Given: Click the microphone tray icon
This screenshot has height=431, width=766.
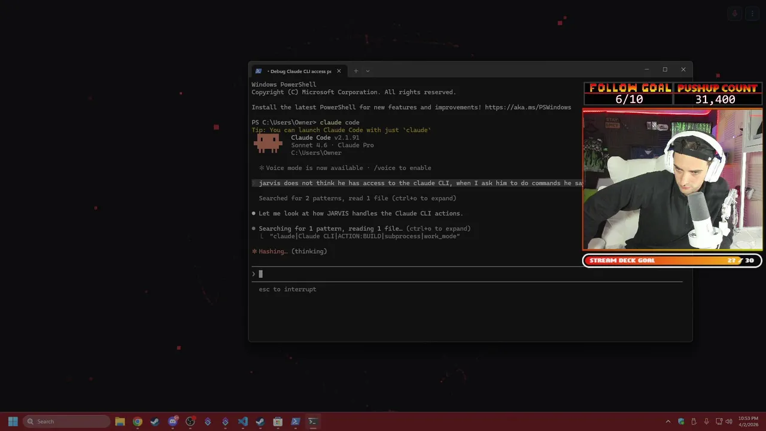Looking at the screenshot, I should tap(706, 421).
